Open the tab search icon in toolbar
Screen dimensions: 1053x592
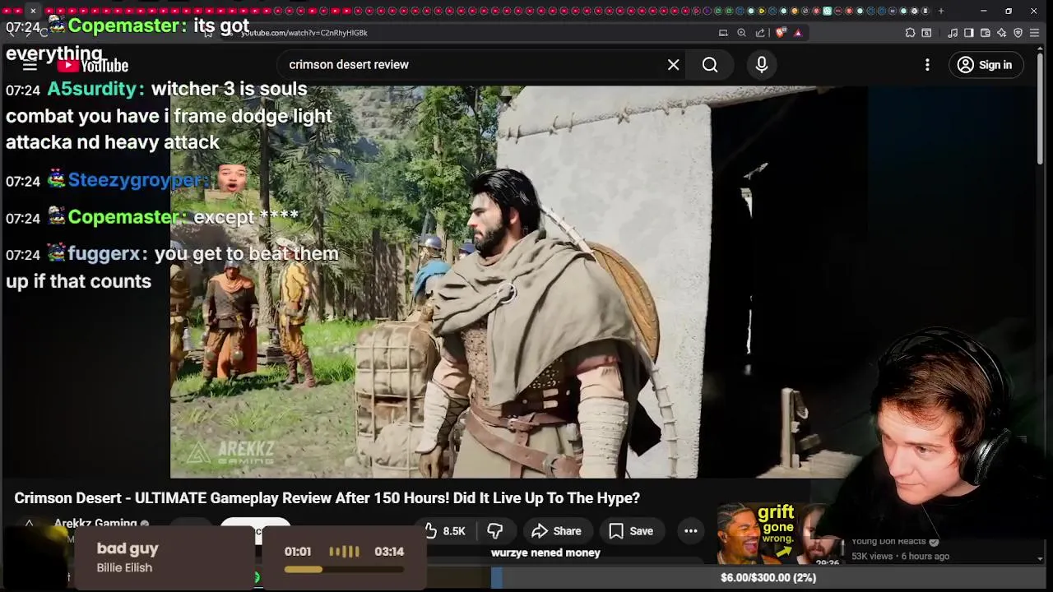pyautogui.click(x=926, y=33)
